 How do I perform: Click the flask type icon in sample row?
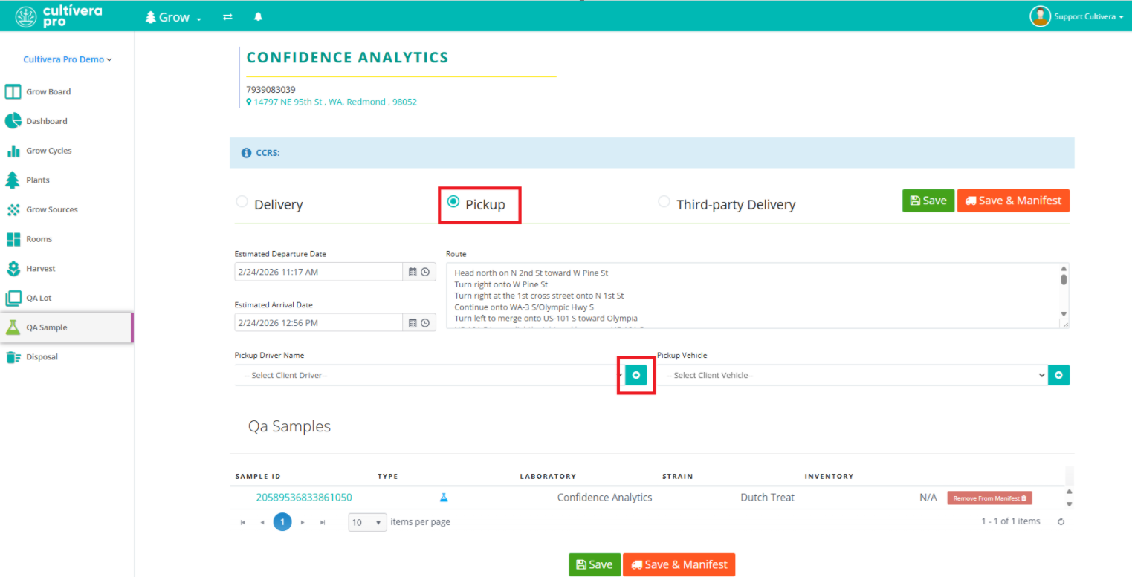(x=444, y=498)
